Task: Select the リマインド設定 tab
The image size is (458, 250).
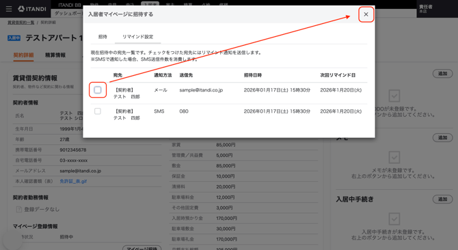Action: [137, 37]
